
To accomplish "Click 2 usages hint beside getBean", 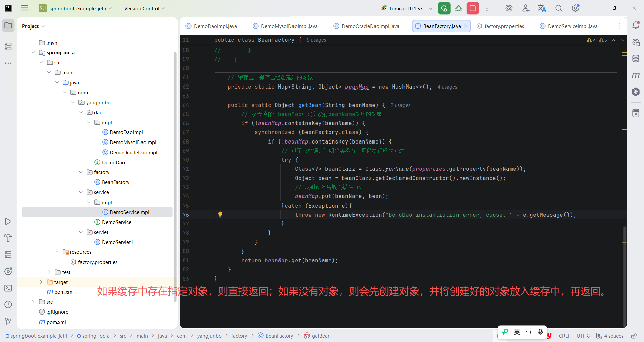I will click(400, 105).
